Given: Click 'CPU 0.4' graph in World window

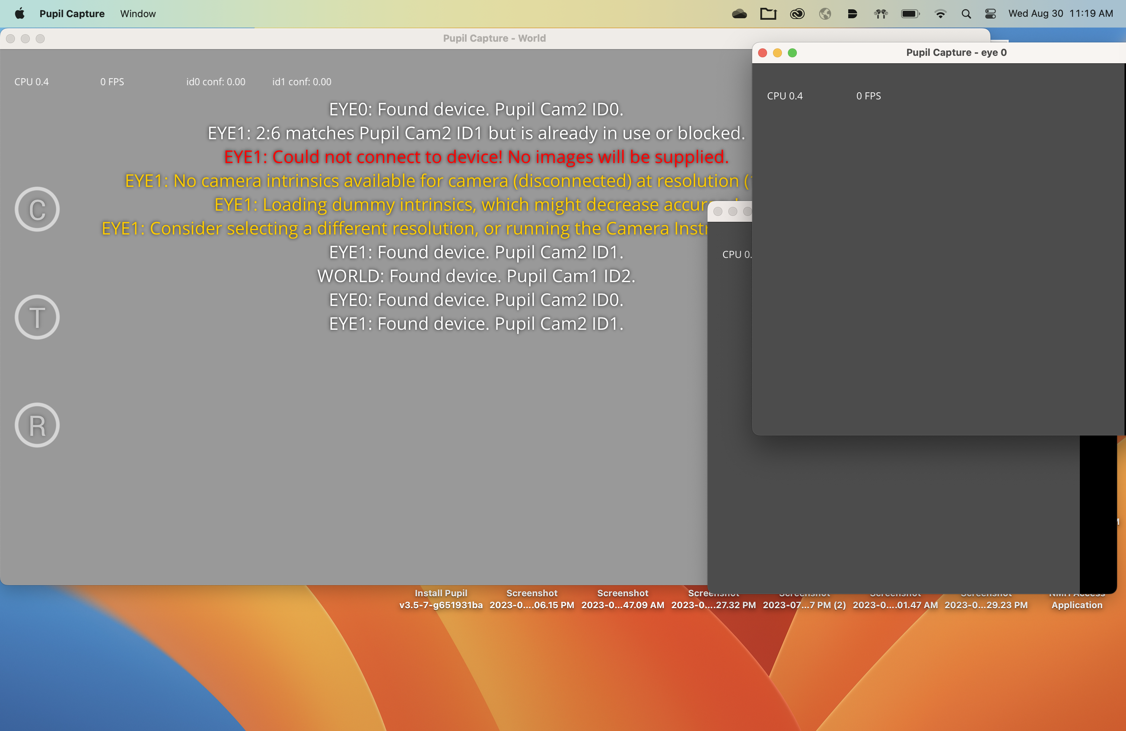Looking at the screenshot, I should pyautogui.click(x=32, y=82).
